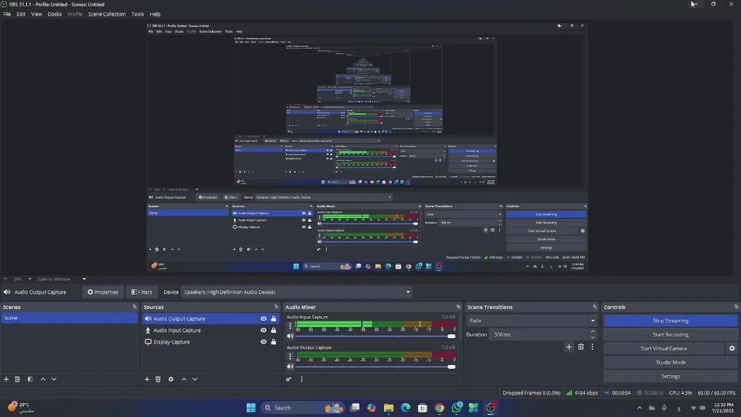The height and width of the screenshot is (417, 741).
Task: Click Start Virtual Camera button
Action: (x=663, y=349)
